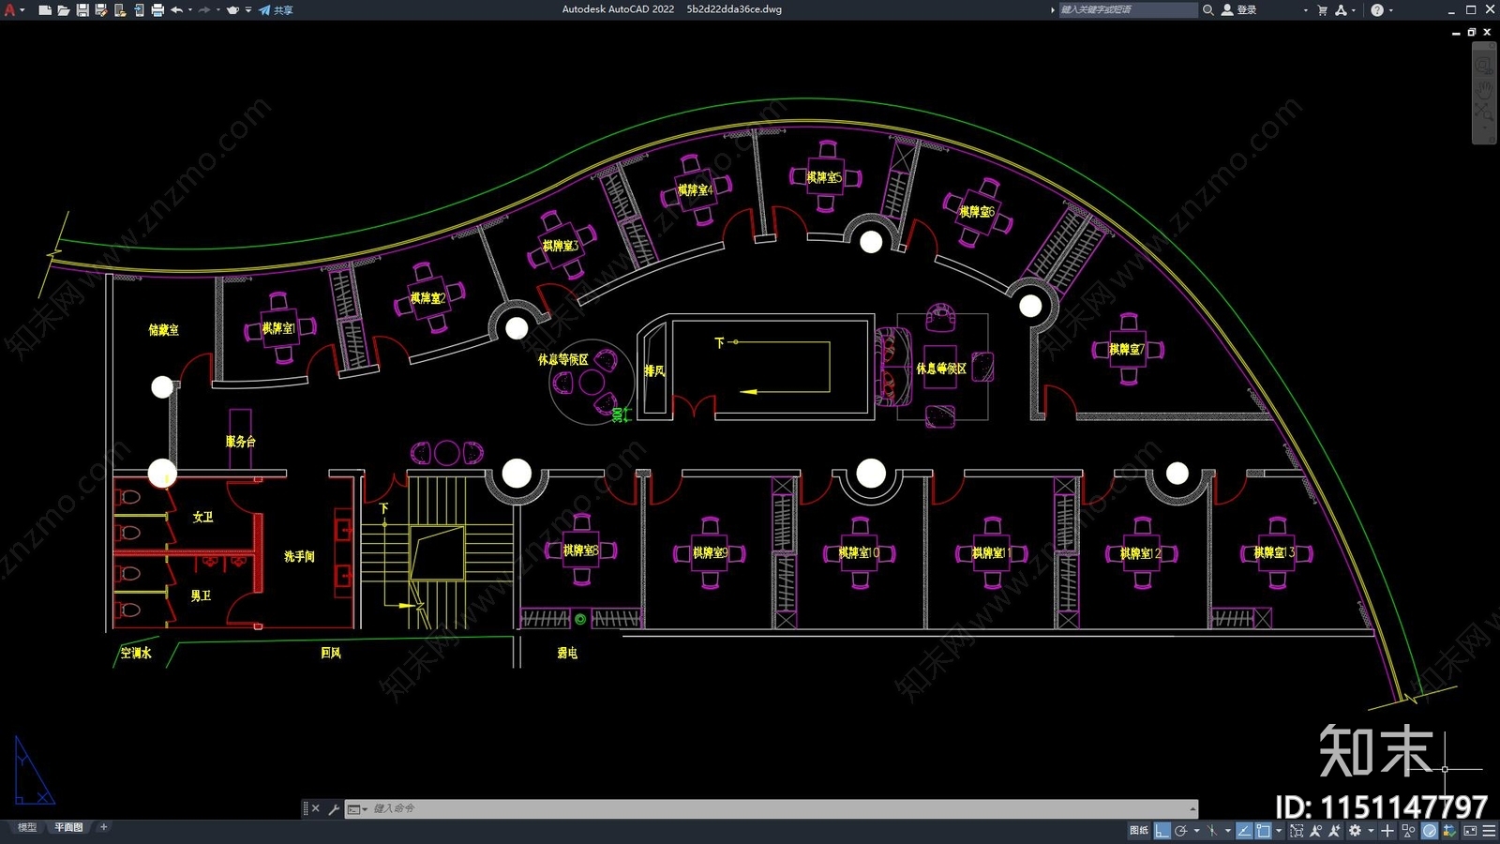Click the Annotation monitor plus icon
This screenshot has height=844, width=1500.
[1387, 830]
